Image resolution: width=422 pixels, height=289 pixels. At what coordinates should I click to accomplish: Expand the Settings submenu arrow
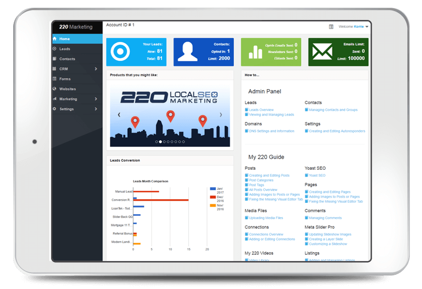96,109
